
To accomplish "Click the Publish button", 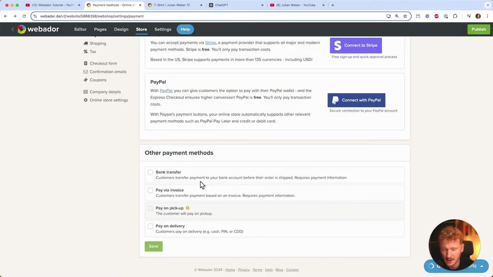I will point(479,29).
